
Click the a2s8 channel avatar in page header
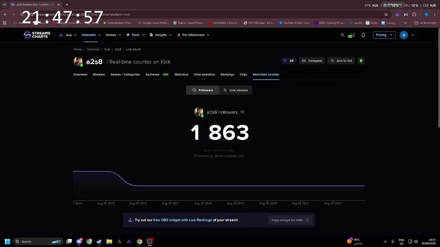78,62
